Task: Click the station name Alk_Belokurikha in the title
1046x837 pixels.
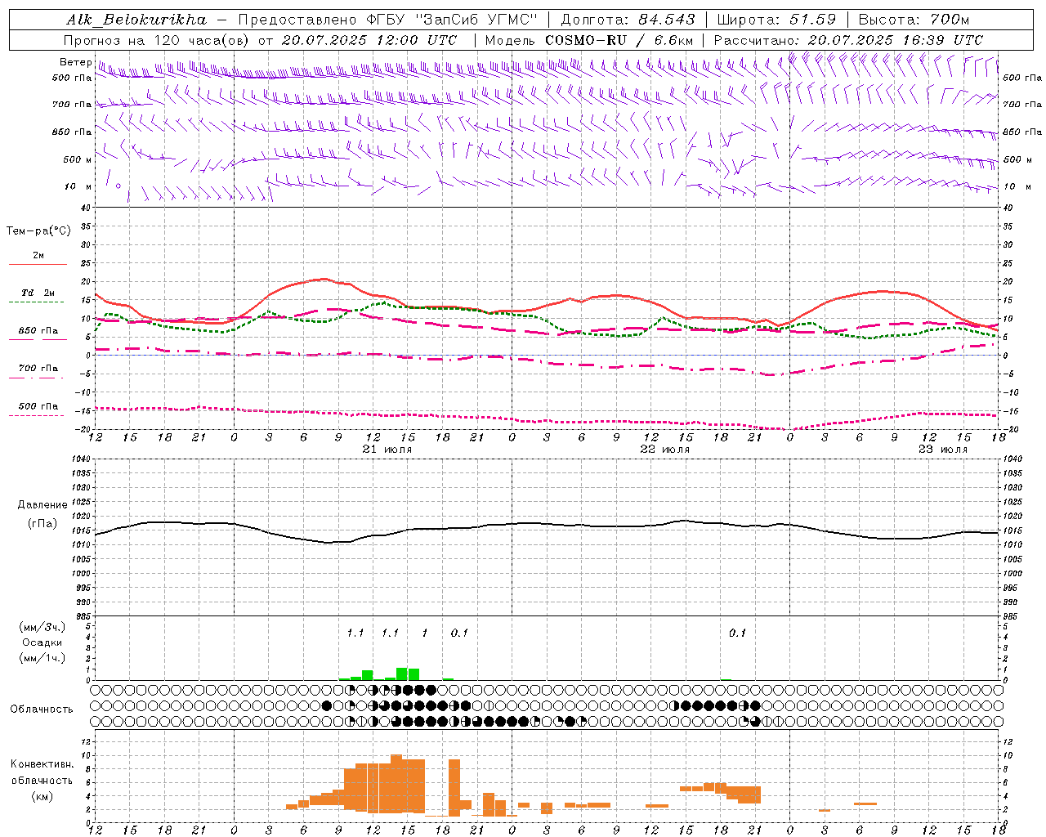Action: point(136,20)
